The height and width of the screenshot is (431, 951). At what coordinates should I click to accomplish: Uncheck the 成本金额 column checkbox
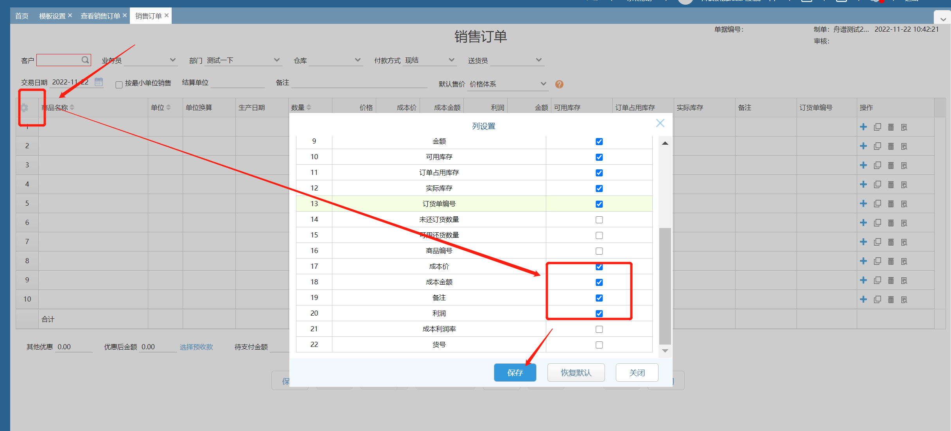599,282
